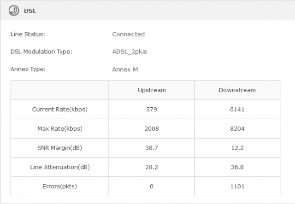Click the Line Status label
Screen dimensions: 295x204
(x=28, y=34)
